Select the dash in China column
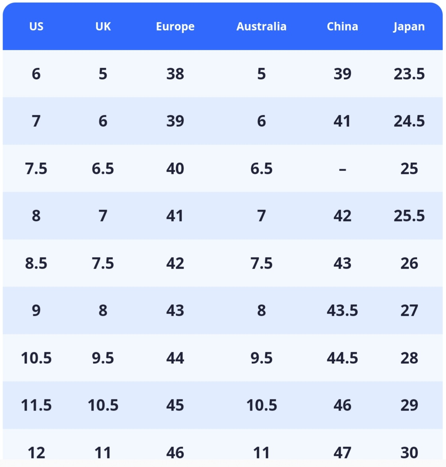The width and height of the screenshot is (446, 467). click(342, 169)
